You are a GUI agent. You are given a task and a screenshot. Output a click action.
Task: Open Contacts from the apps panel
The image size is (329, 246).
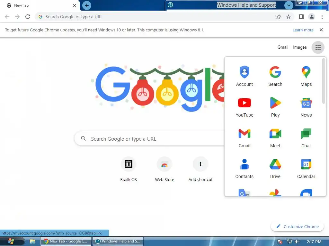pos(244,168)
